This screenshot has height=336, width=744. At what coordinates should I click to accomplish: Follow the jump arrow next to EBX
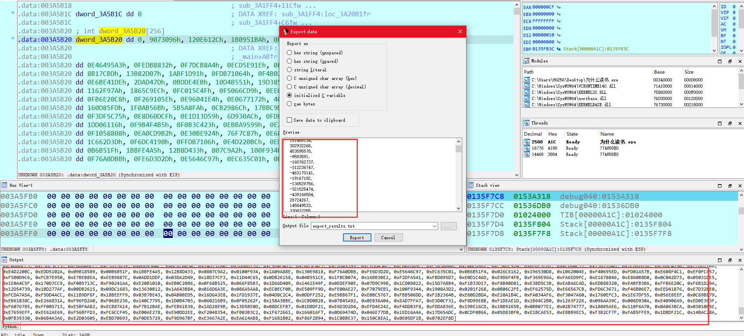[559, 14]
